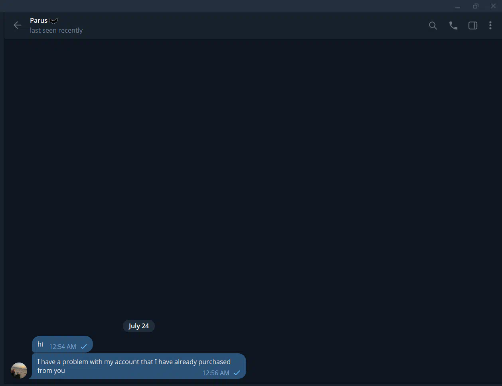
Task: Select the July 24 date badge
Action: [138, 326]
